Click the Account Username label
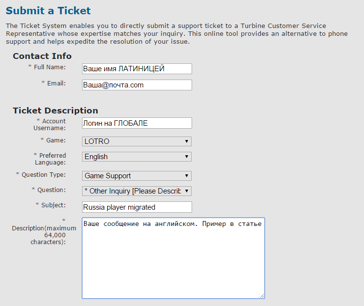The image size is (364, 306). click(50, 124)
